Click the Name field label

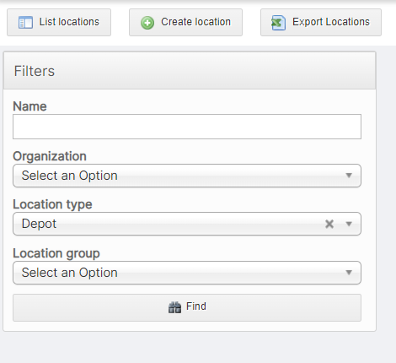pyautogui.click(x=29, y=106)
